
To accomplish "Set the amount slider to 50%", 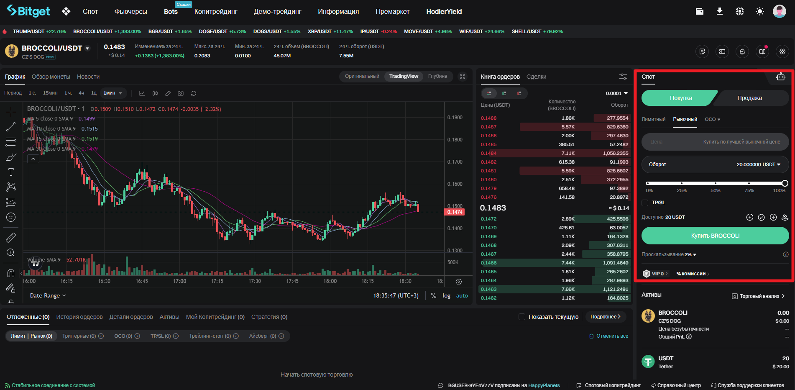I will (716, 183).
